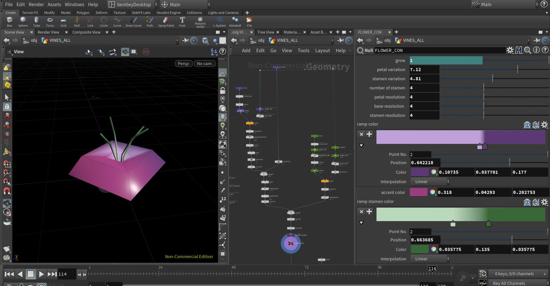Toggle the viewport display lock
The height and width of the screenshot is (286, 550).
coord(223,91)
